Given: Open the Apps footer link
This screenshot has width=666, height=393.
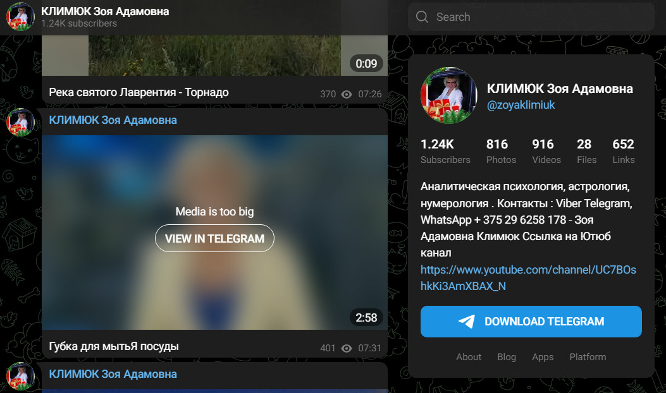Looking at the screenshot, I should click(543, 357).
